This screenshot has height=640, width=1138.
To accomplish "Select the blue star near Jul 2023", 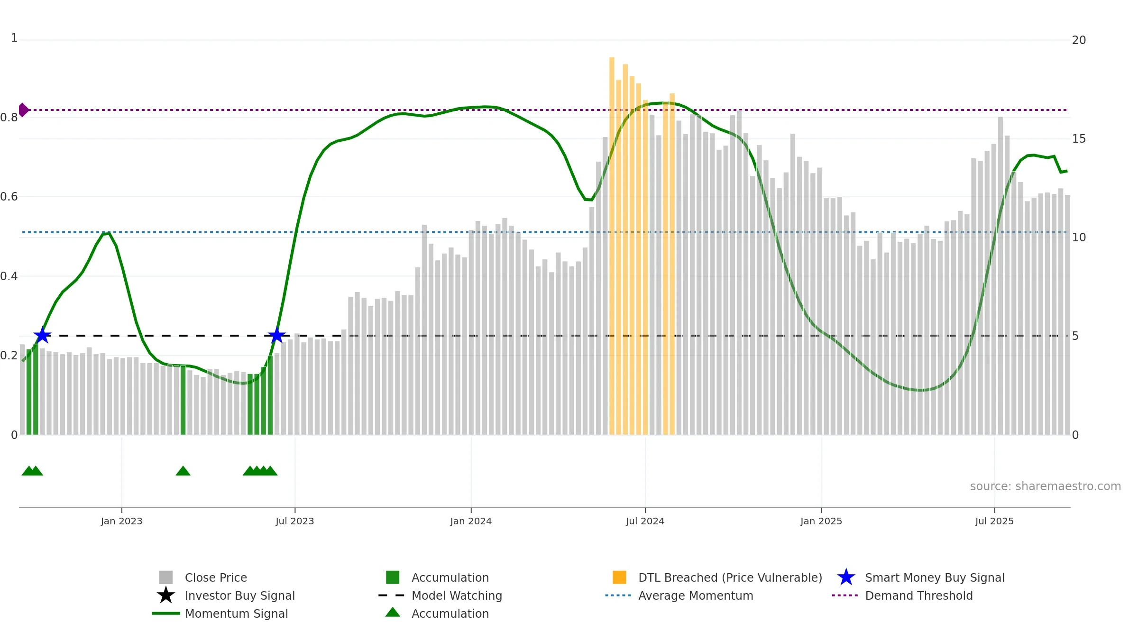I will (x=276, y=336).
